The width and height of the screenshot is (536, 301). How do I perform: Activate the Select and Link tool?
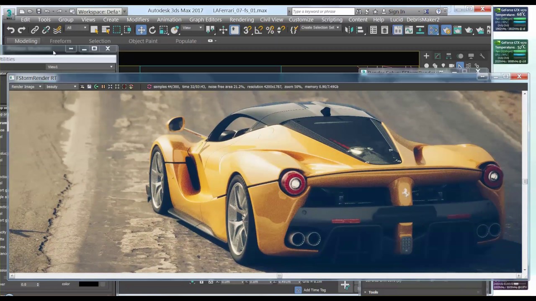(x=35, y=30)
